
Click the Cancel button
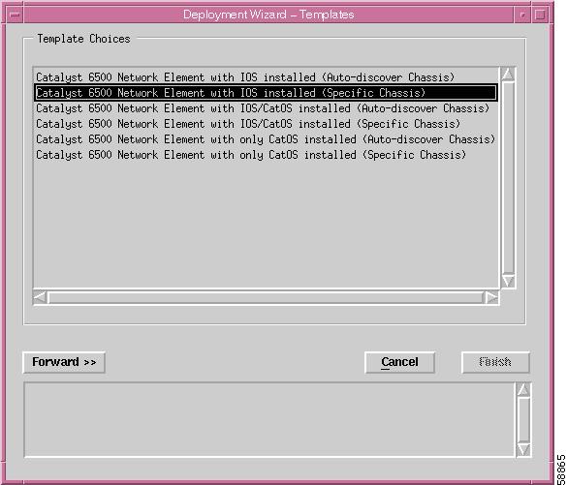399,362
